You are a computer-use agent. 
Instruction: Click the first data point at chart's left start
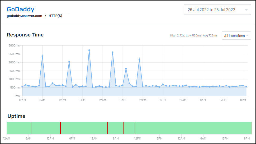click(x=22, y=87)
